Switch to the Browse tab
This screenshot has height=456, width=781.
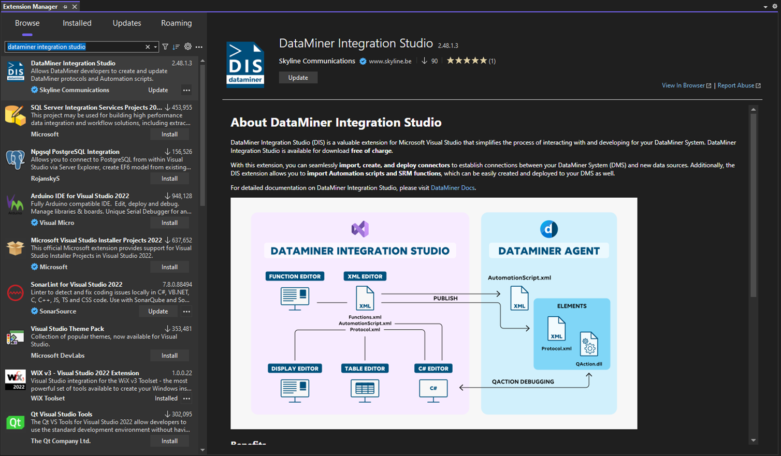pos(27,23)
